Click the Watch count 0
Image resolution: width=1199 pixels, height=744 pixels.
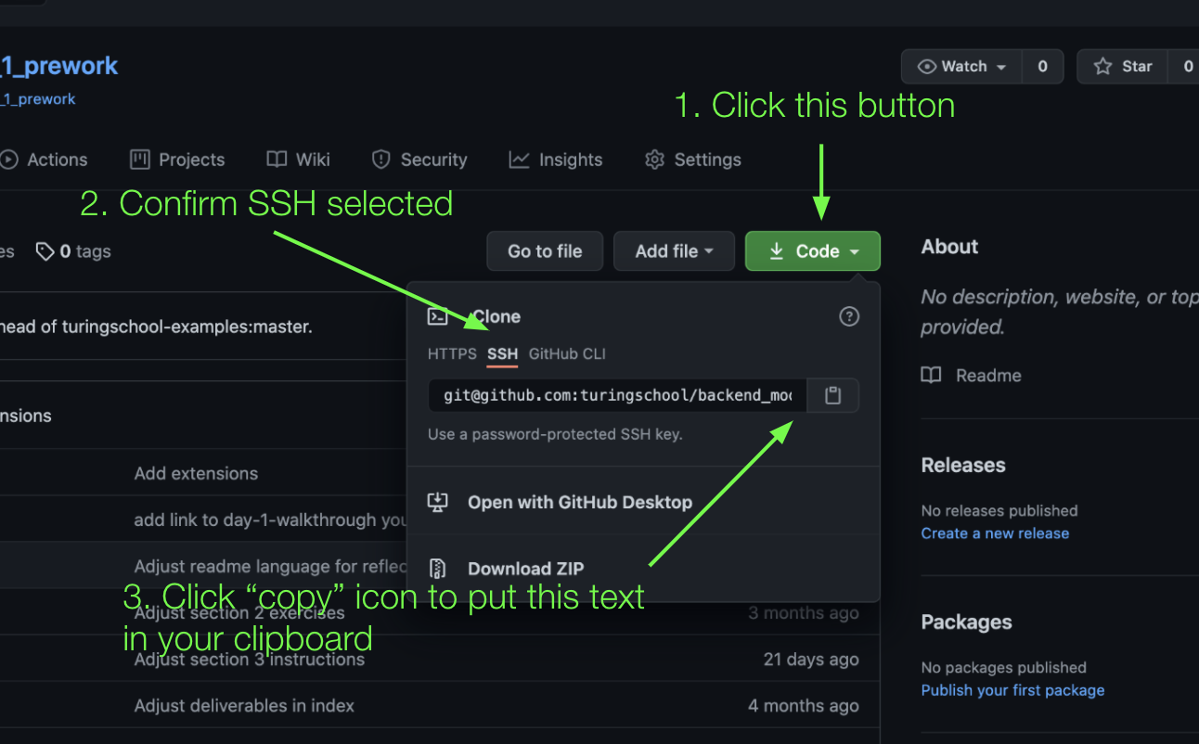[x=1042, y=66]
